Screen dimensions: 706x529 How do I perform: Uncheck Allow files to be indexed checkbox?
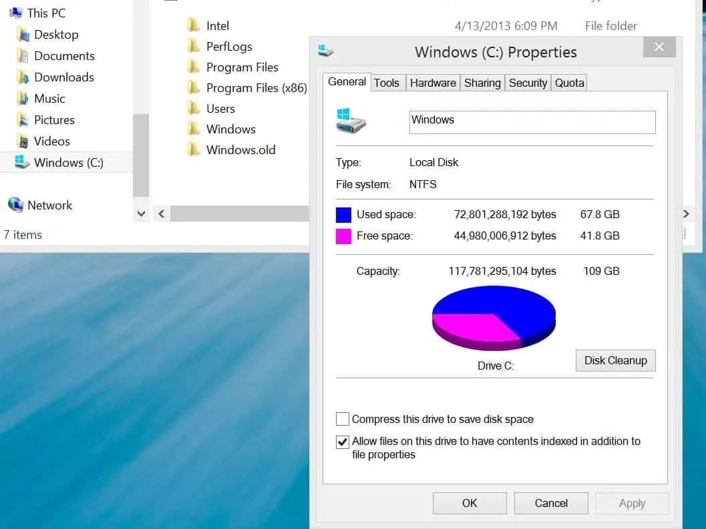[x=342, y=442]
